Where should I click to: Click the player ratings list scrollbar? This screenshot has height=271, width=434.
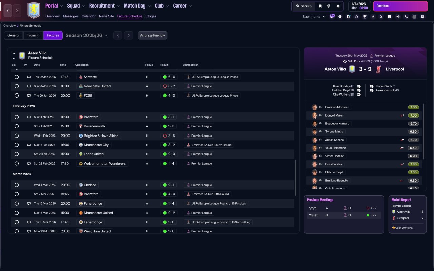pos(424,131)
